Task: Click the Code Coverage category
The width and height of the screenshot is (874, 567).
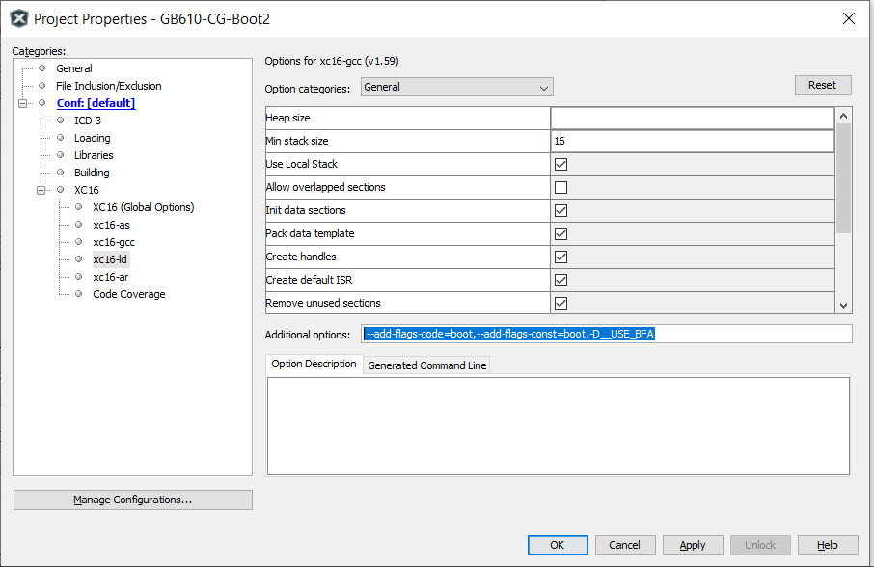Action: (128, 294)
